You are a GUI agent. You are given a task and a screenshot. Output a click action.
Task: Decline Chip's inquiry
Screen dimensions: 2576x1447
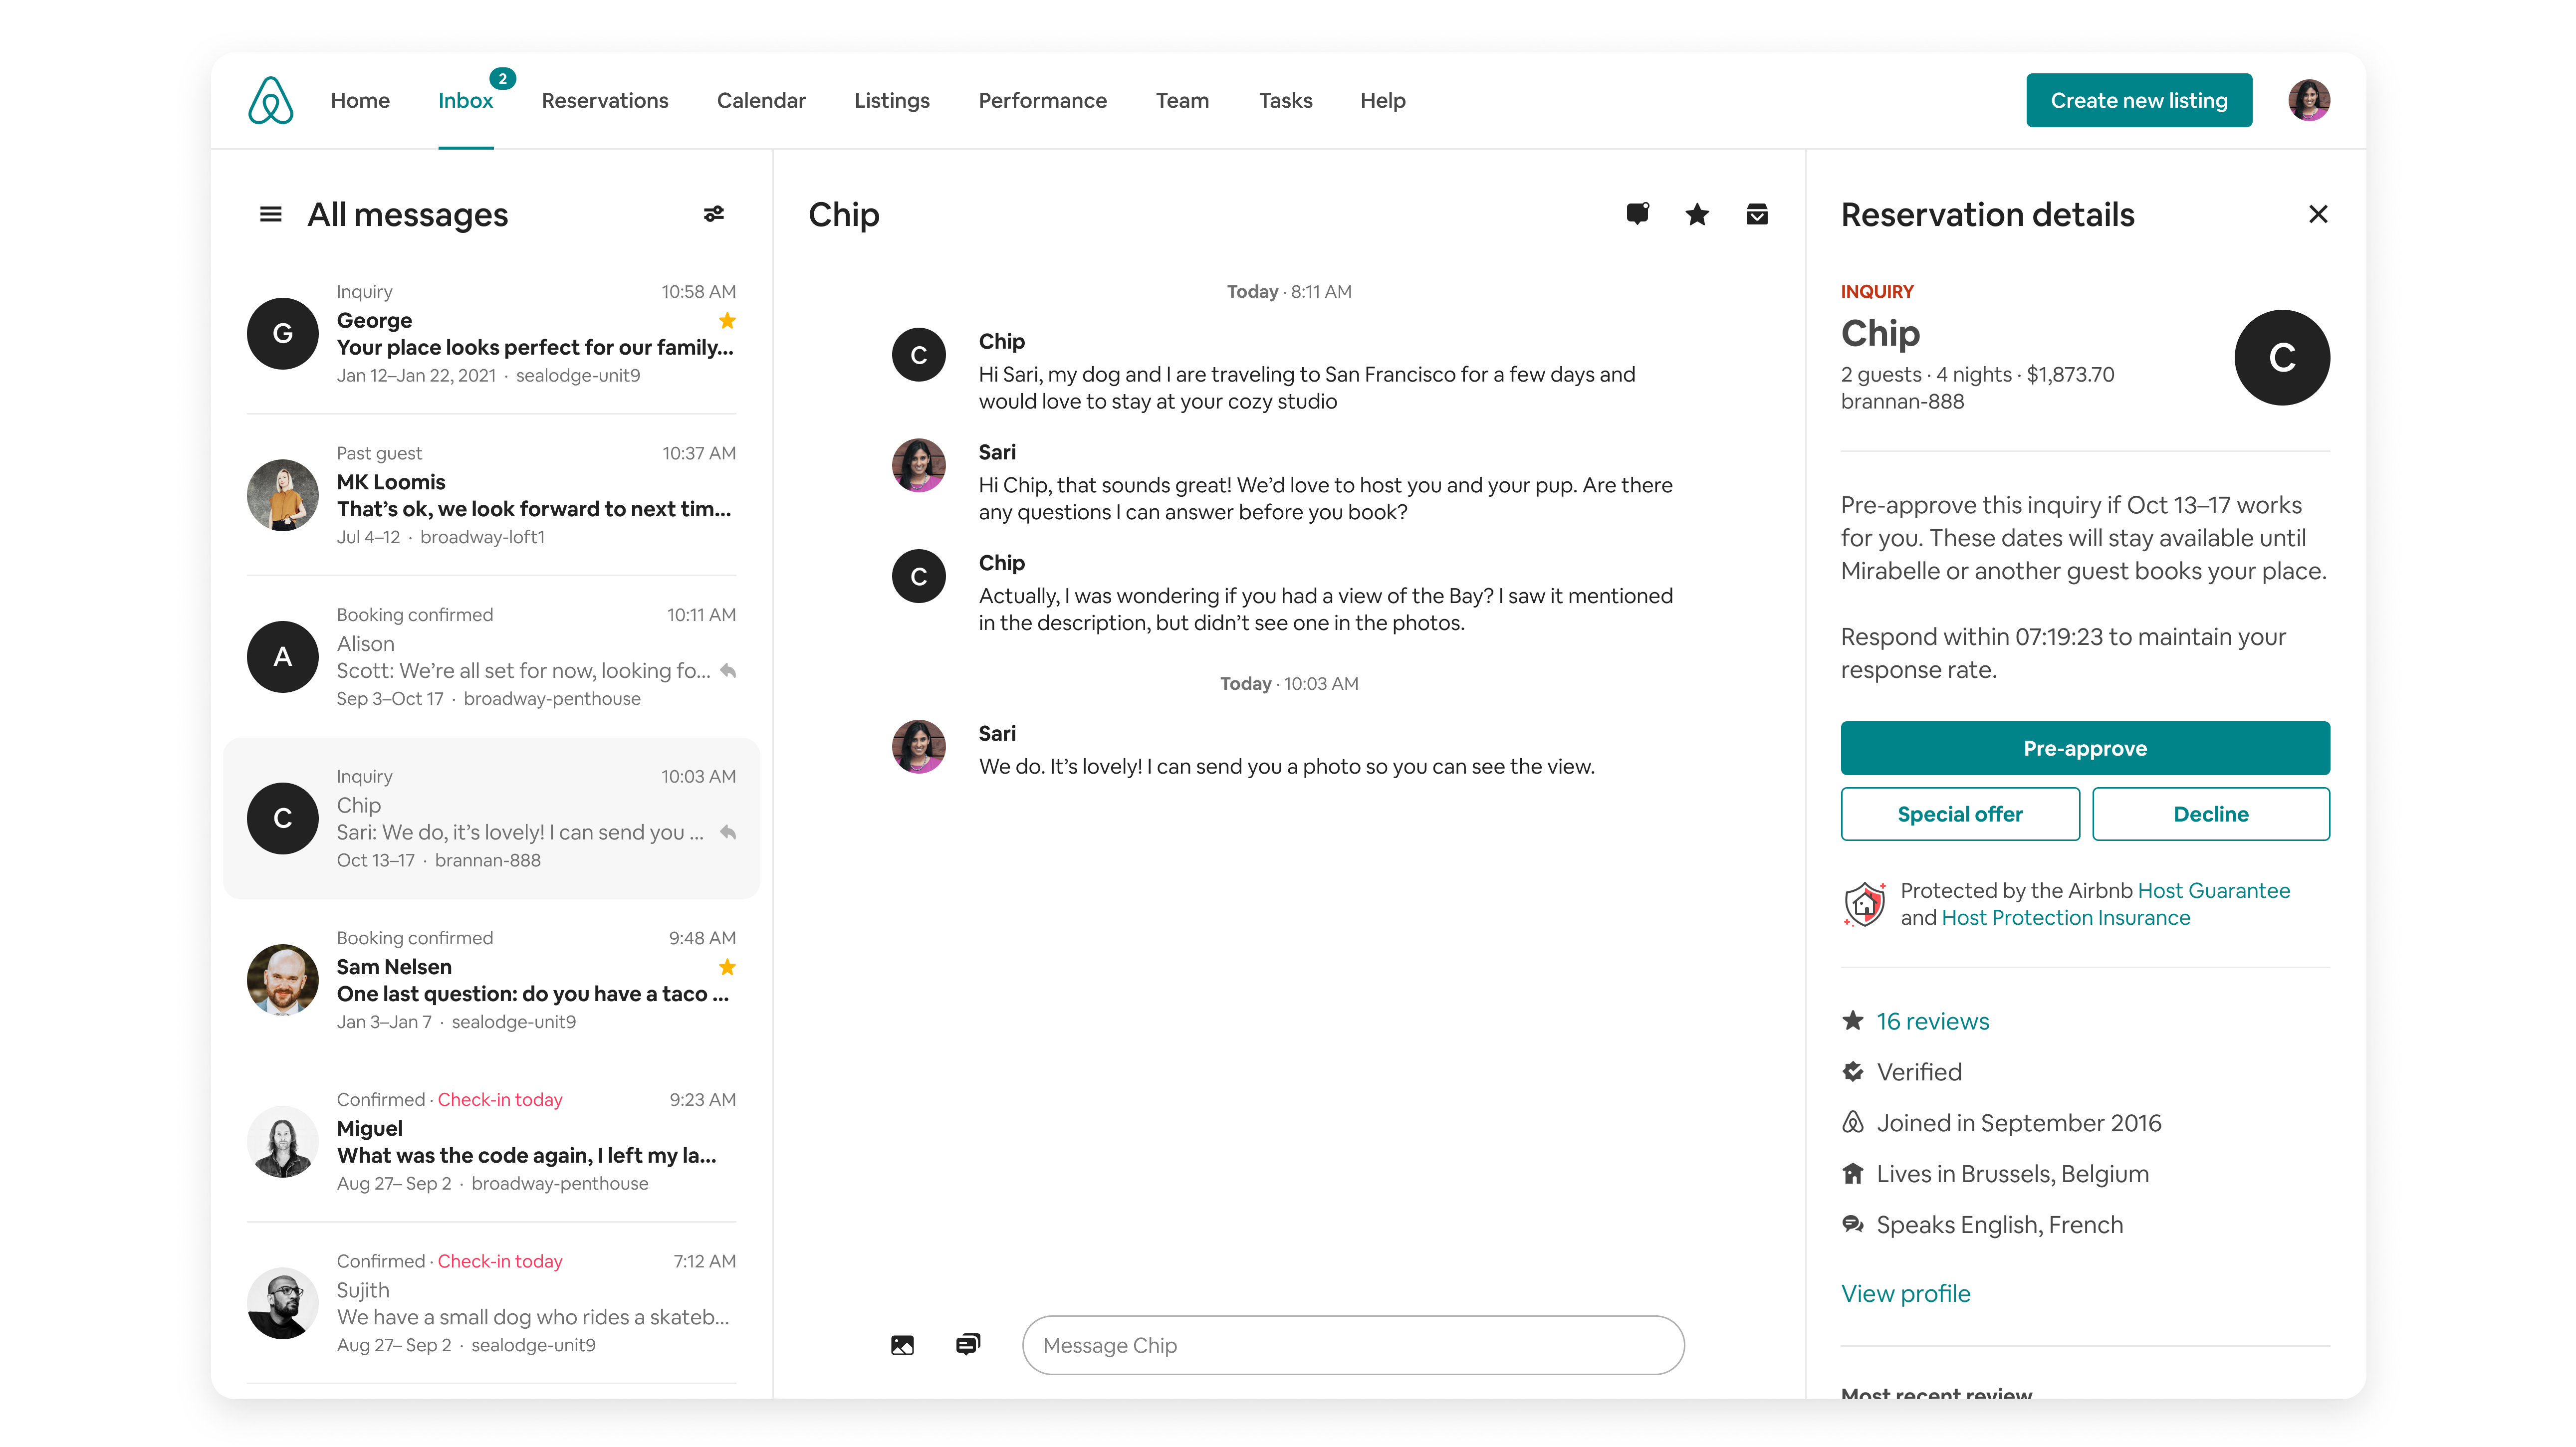tap(2211, 814)
